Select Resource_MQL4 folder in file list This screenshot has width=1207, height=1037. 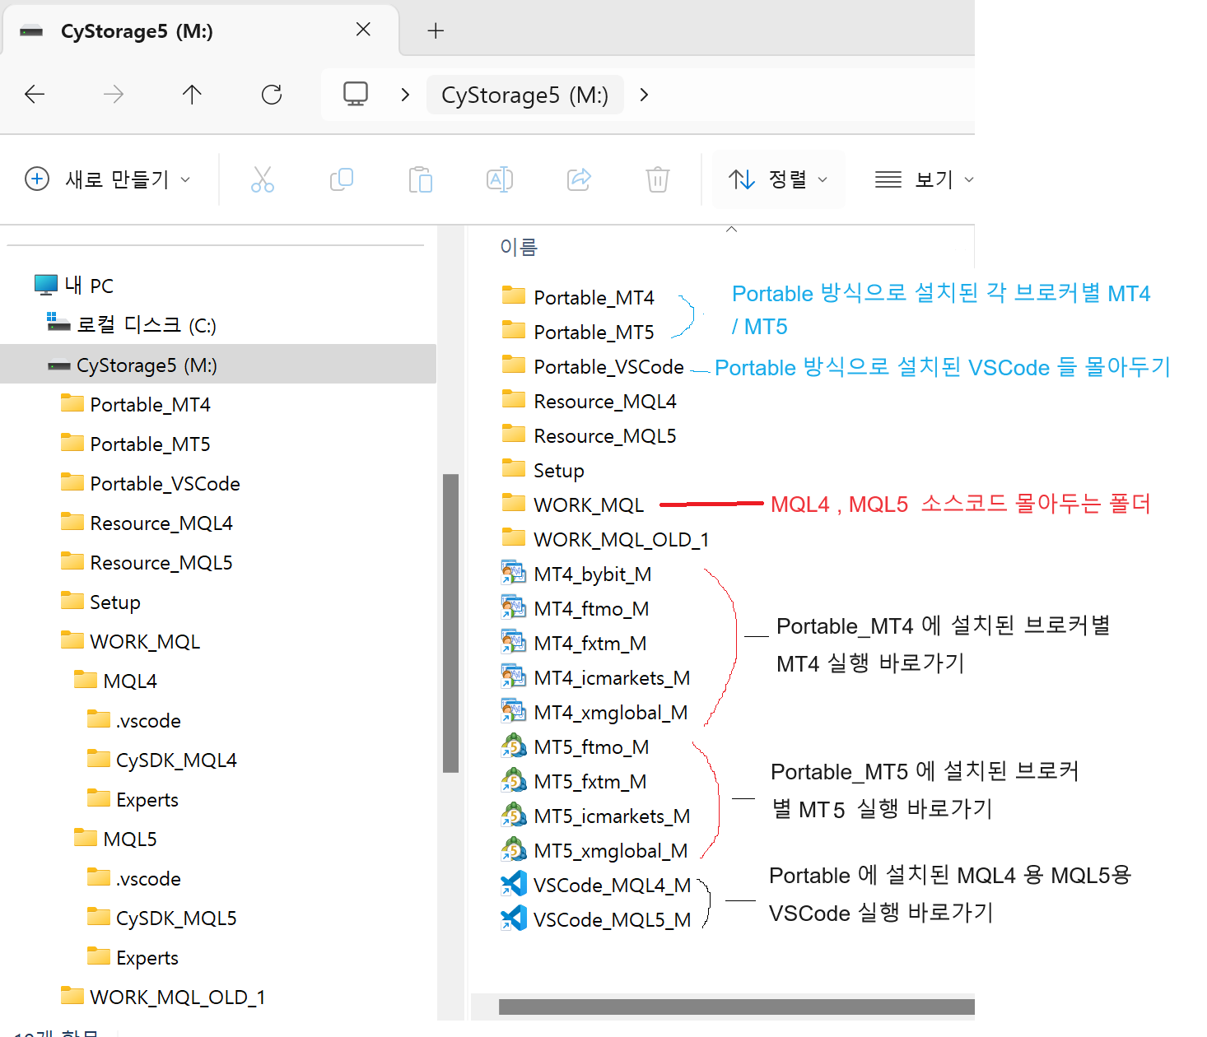point(590,401)
